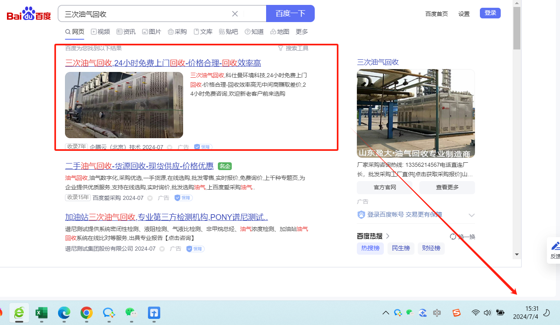Click the green 名企 badge

click(x=225, y=166)
